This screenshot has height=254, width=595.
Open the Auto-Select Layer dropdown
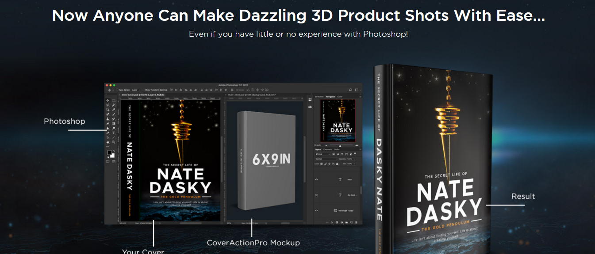(136, 90)
